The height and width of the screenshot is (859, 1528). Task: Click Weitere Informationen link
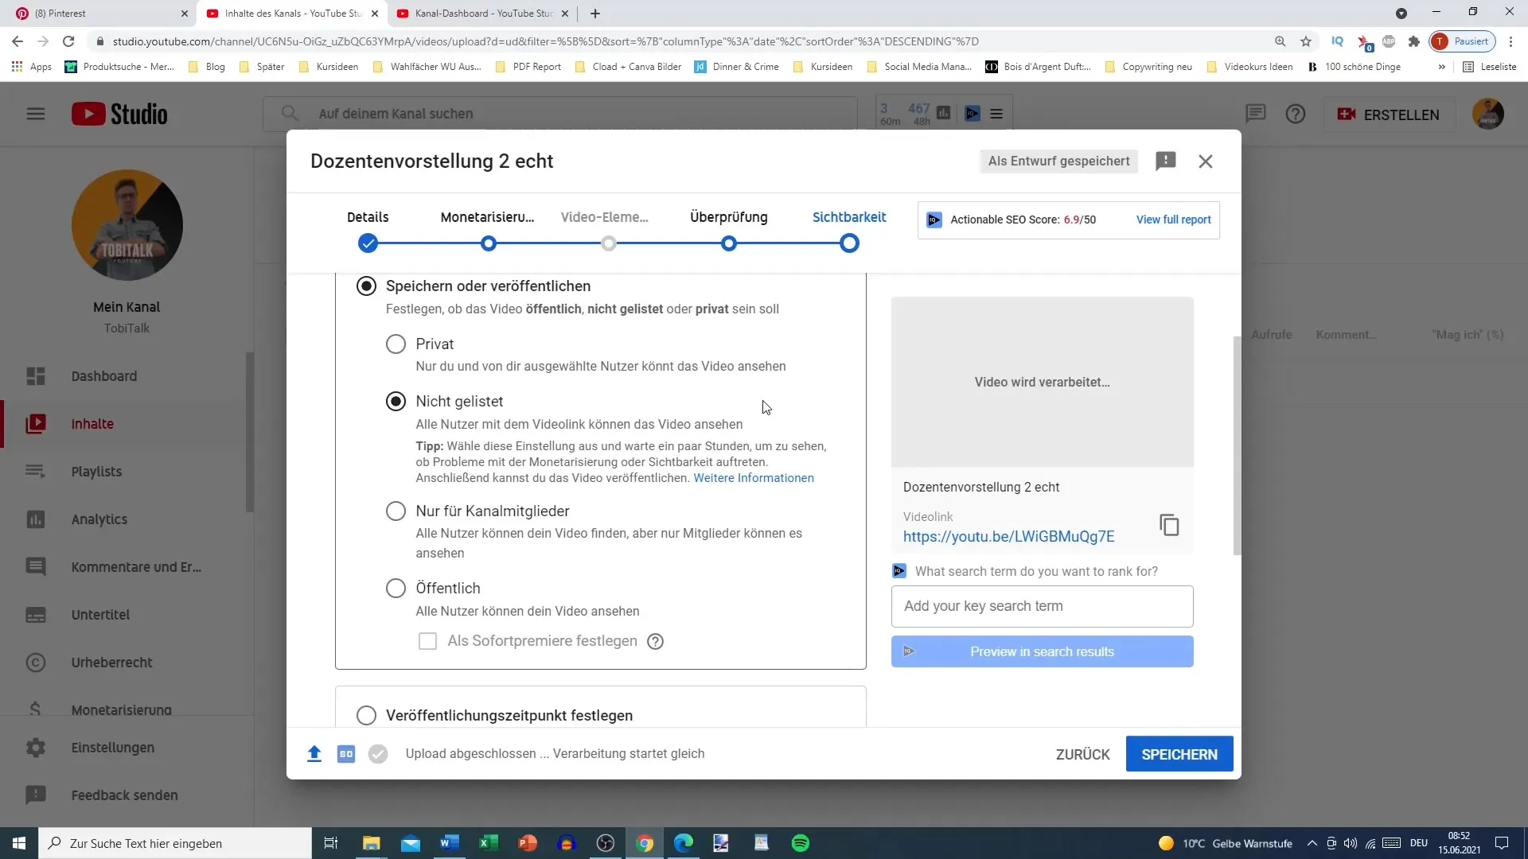pos(755,478)
